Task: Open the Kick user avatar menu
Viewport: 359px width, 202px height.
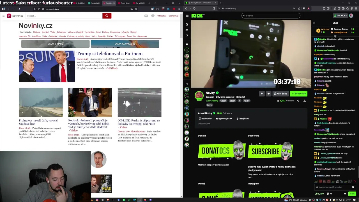Action: (x=351, y=16)
